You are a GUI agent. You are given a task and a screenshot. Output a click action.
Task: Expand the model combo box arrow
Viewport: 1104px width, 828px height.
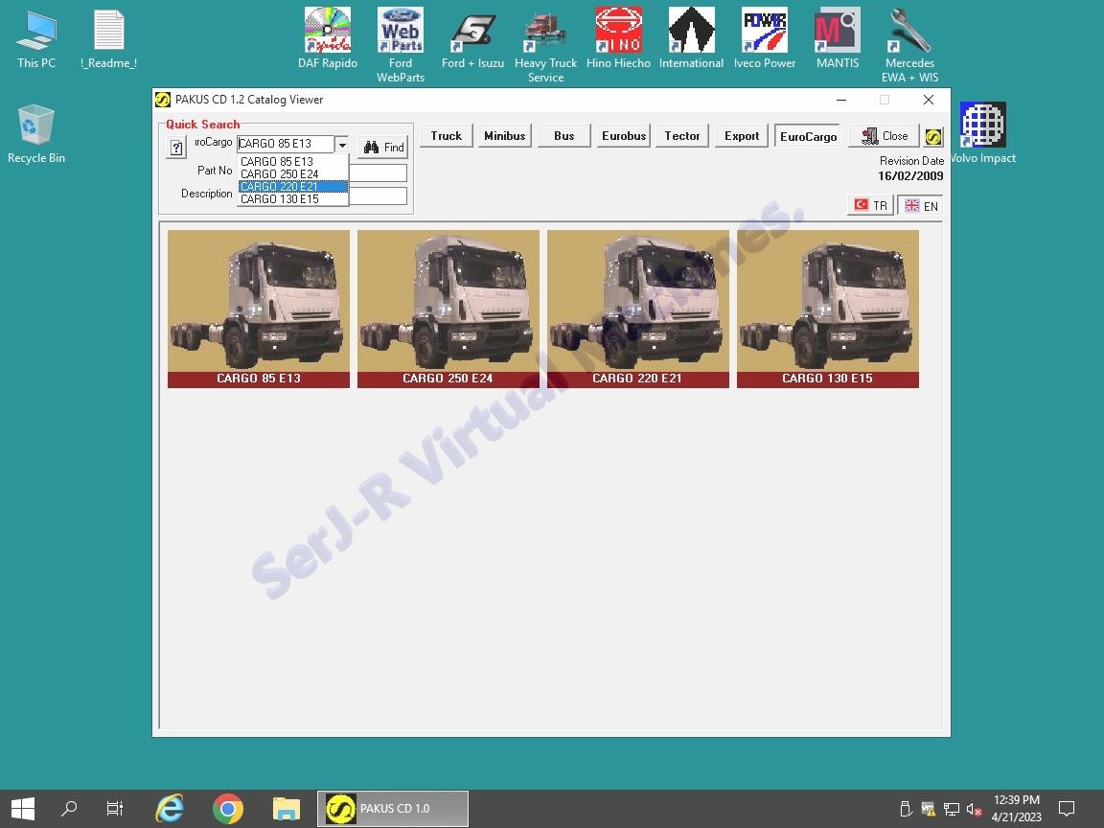tap(341, 145)
